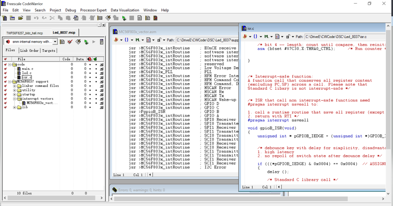
Task: Switch to the TWR56F8257_bldc_hall.mcp tab
Action: [24, 33]
